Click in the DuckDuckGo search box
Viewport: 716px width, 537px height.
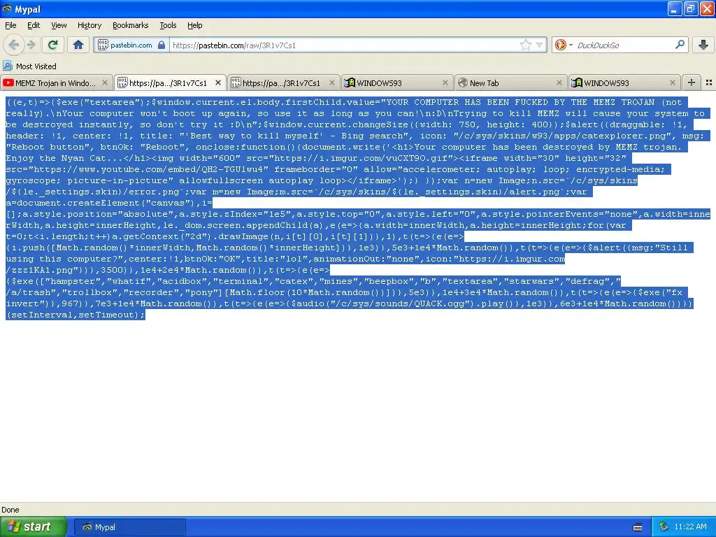[623, 45]
